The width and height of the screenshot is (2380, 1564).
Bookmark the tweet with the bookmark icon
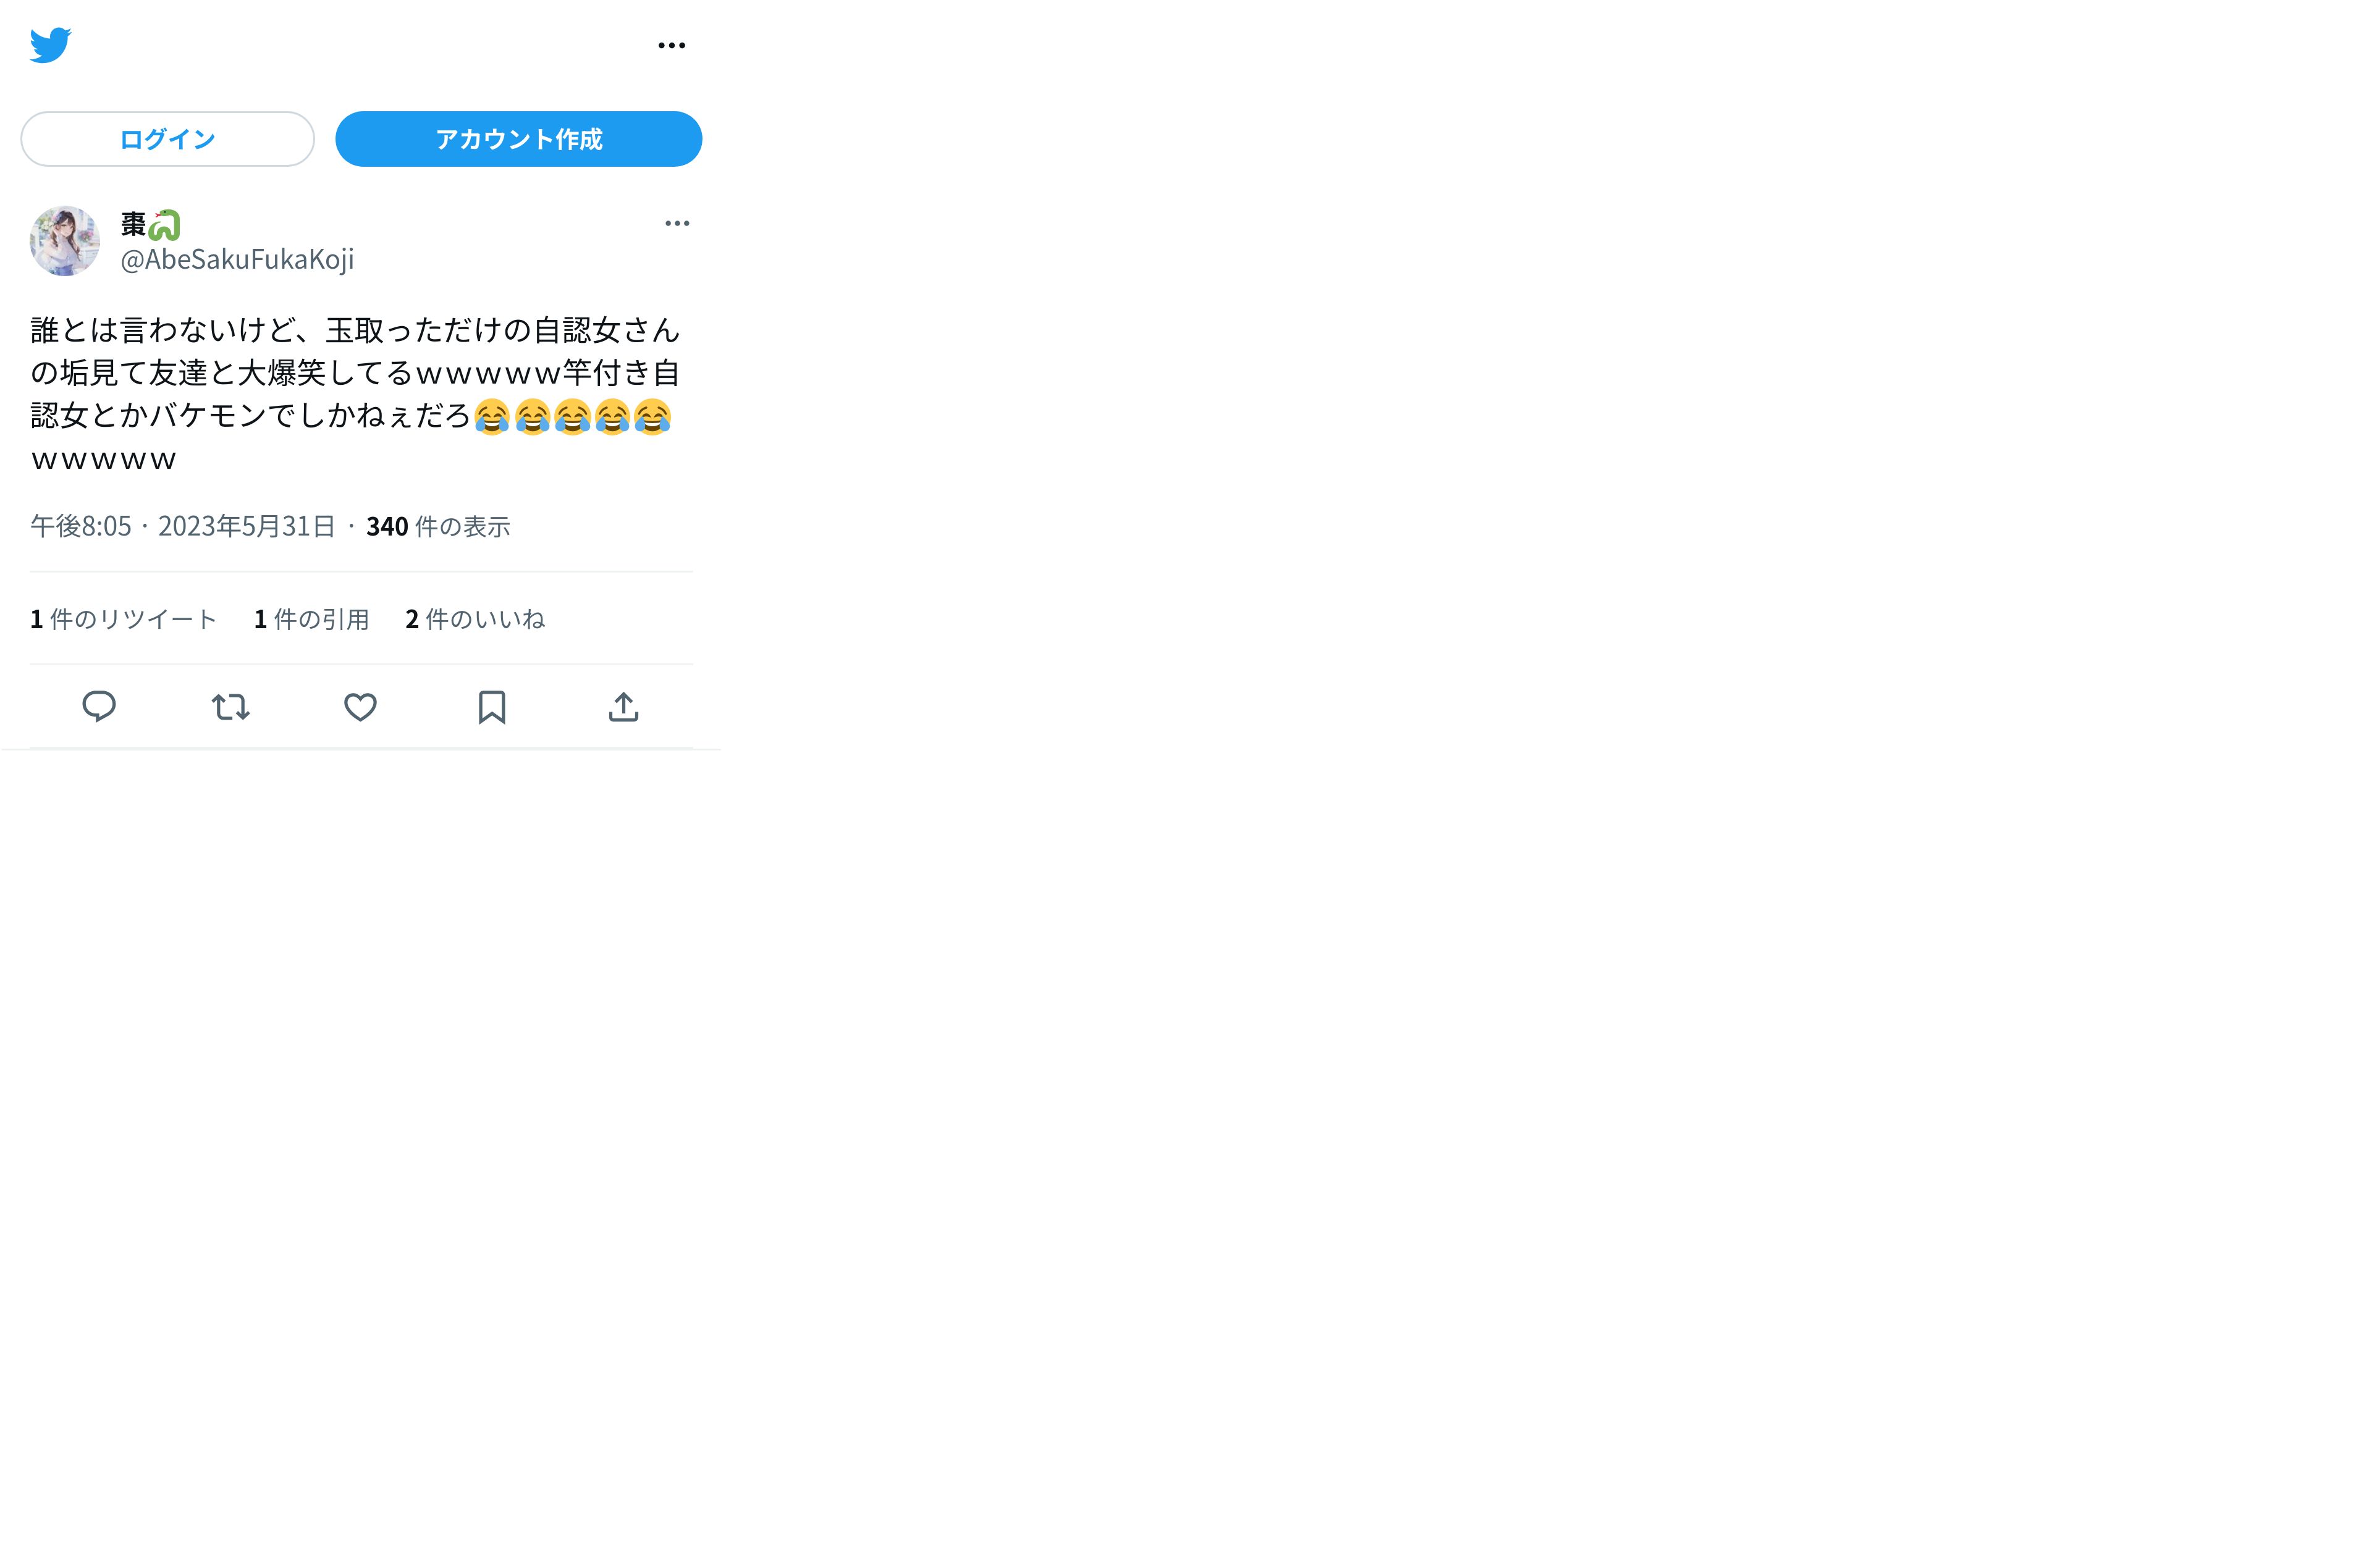(492, 707)
